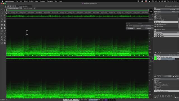Select the eraser tool

[x=2, y=25]
